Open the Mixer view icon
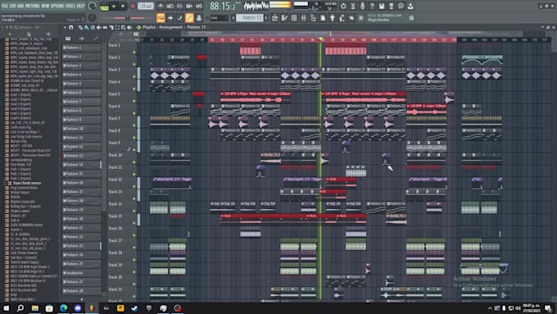 click(304, 18)
